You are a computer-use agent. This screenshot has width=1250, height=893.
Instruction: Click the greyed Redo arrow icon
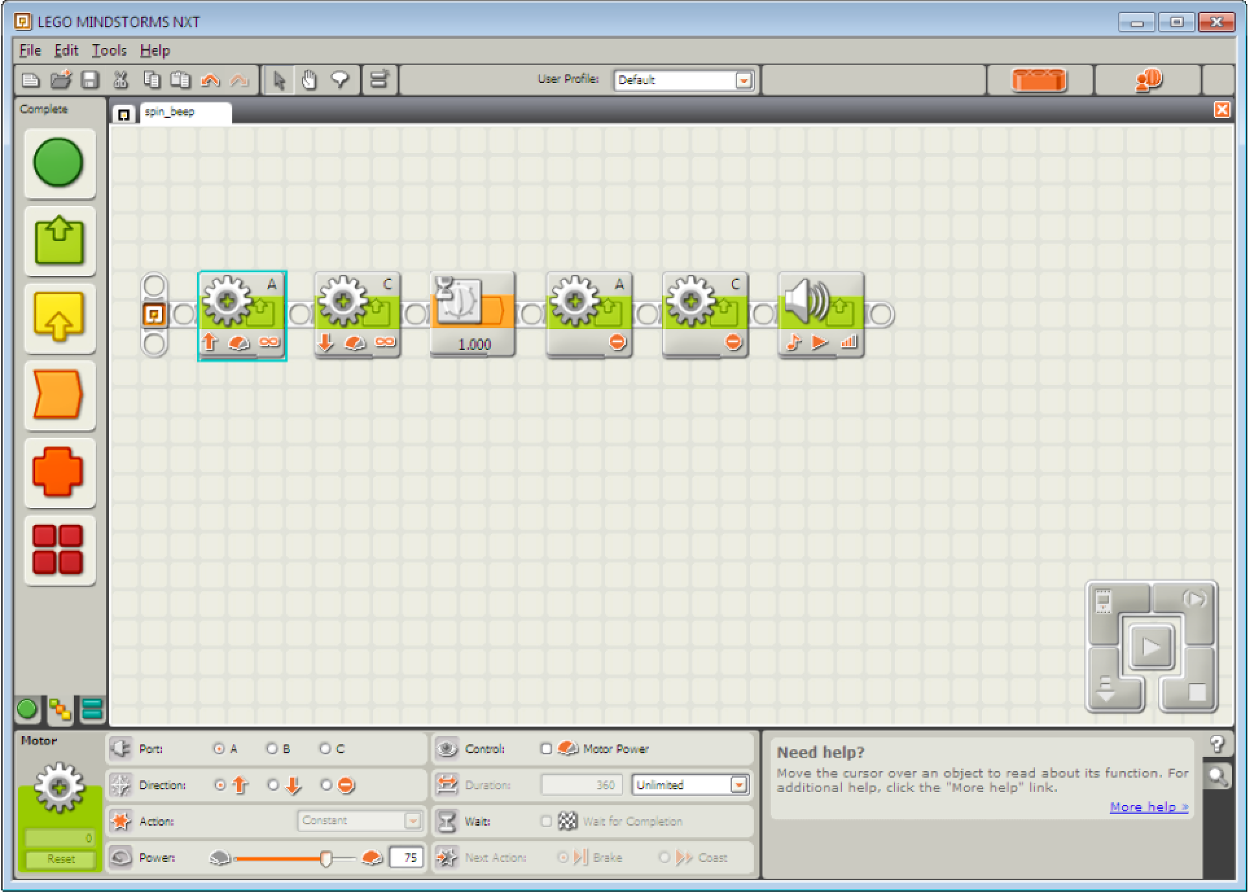[239, 80]
